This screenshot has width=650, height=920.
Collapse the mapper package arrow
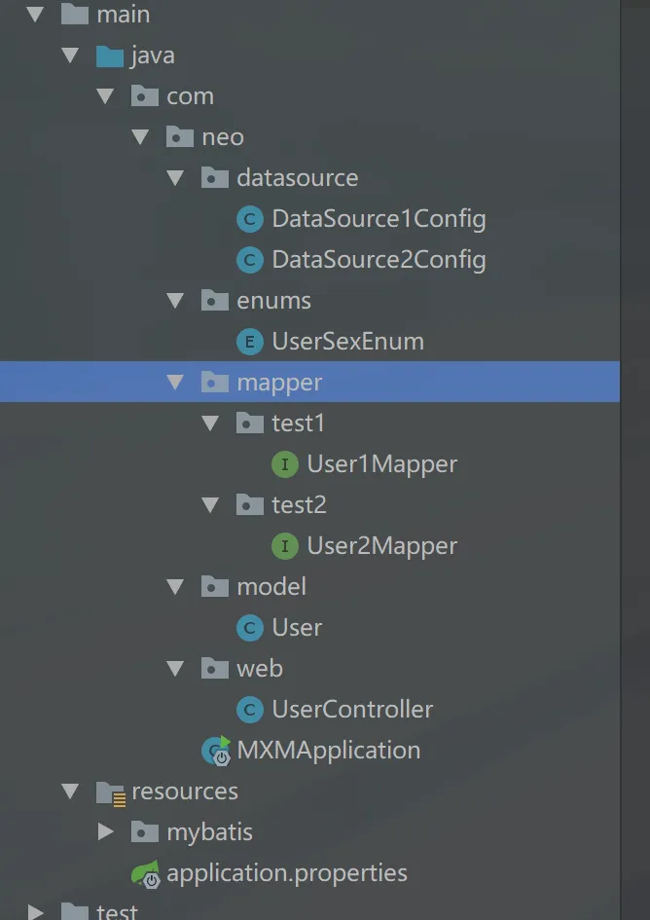[175, 383]
